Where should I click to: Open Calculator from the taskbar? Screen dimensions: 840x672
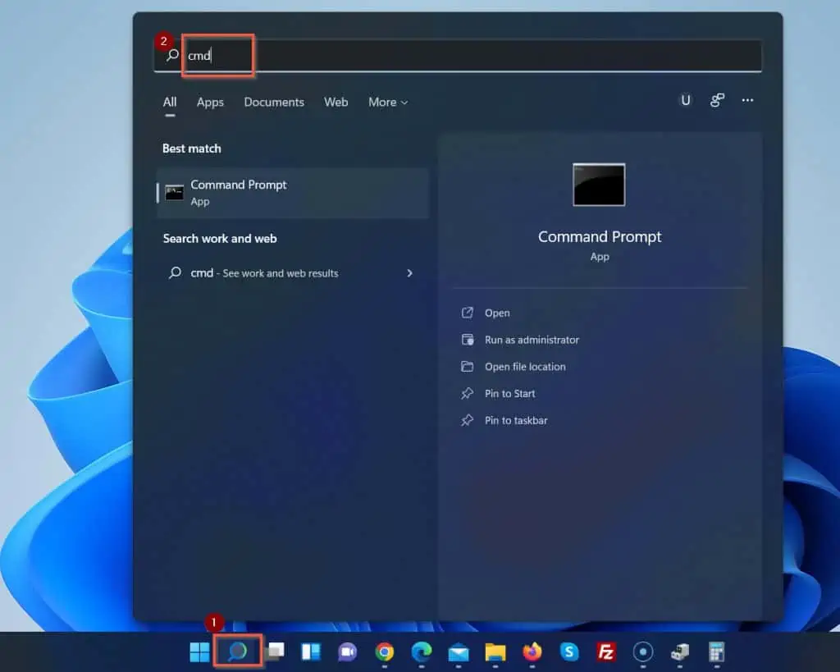714,651
